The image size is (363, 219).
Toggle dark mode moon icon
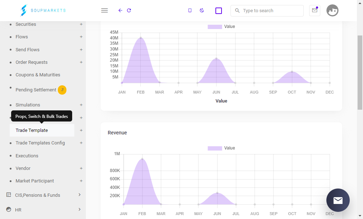pyautogui.click(x=202, y=10)
